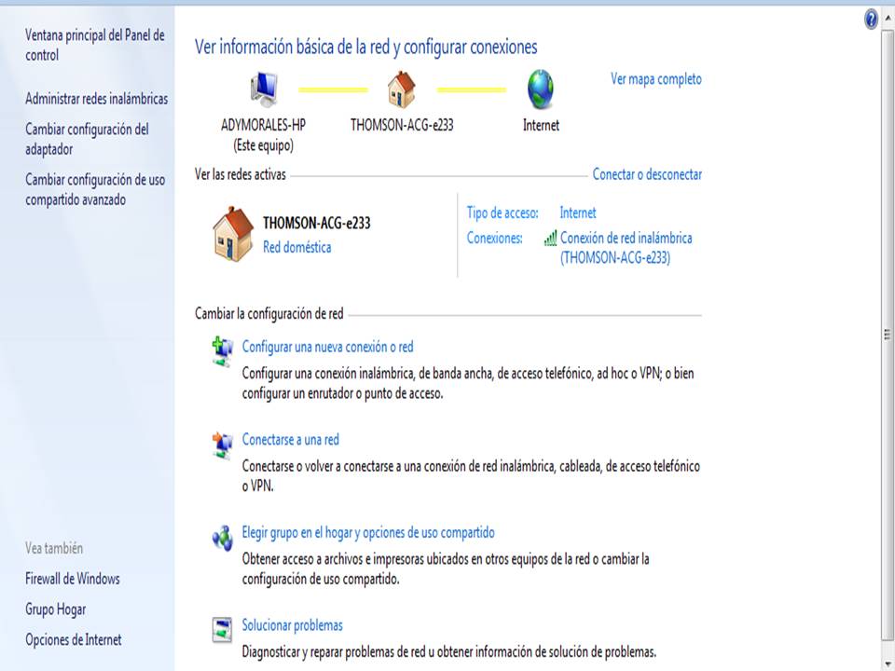Screen dimensions: 895x671
Task: Click the Internet globe icon
Action: pyautogui.click(x=540, y=89)
